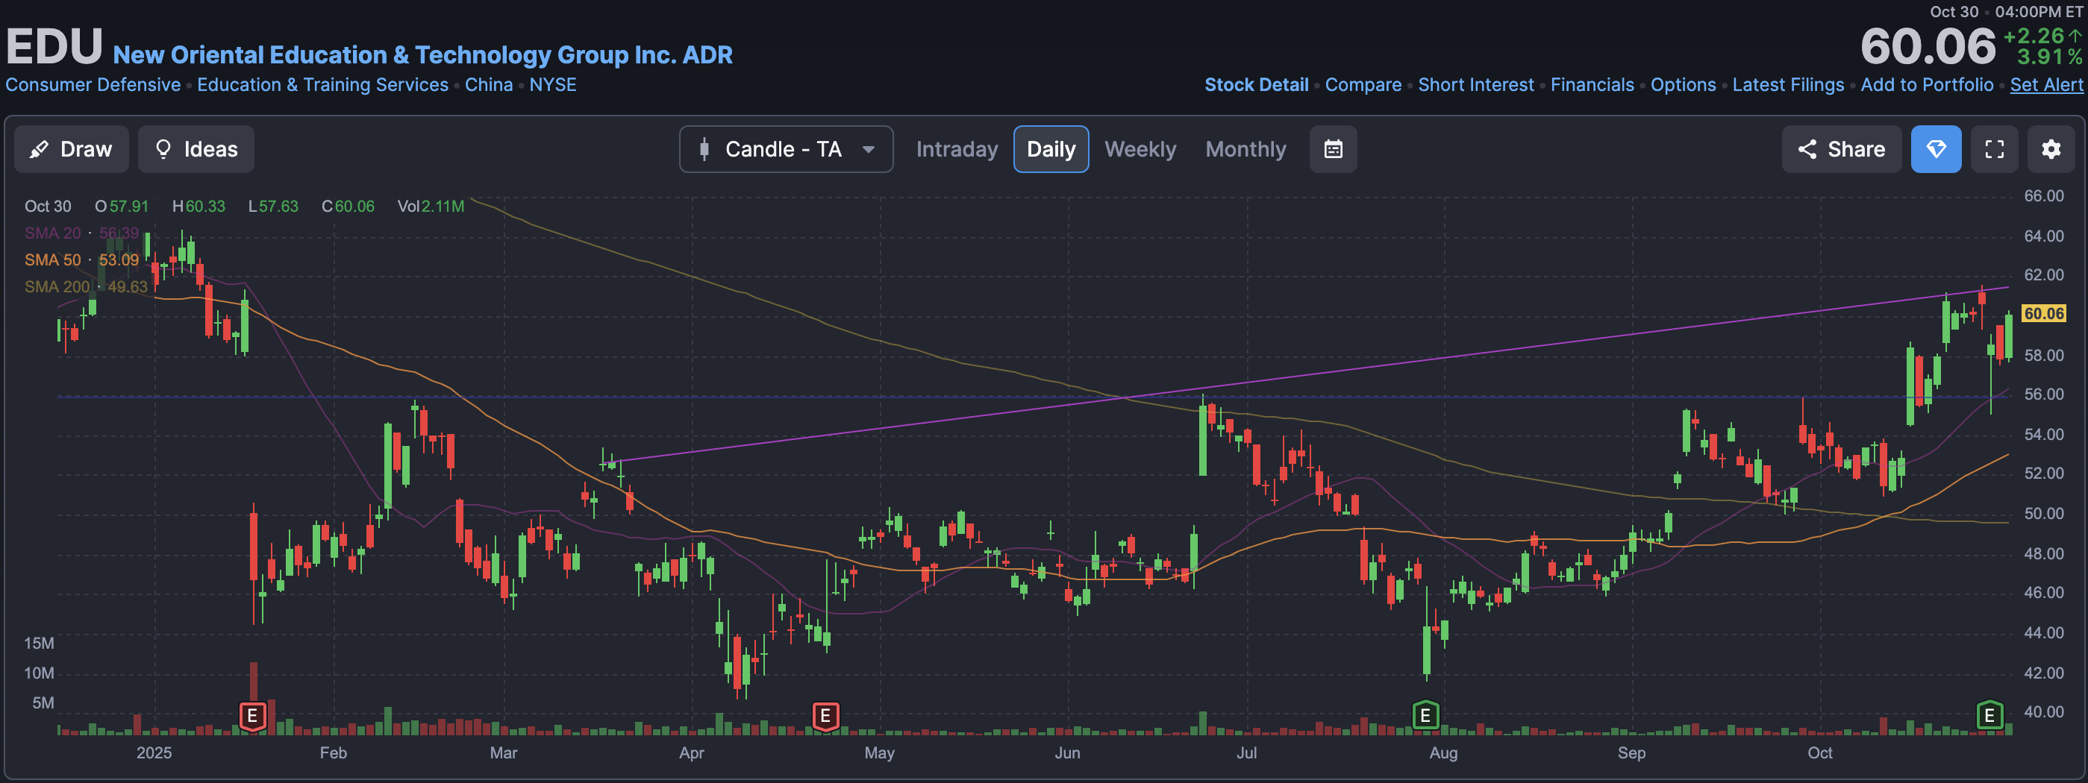Open the NYSE exchange link
The image size is (2088, 783).
click(553, 84)
